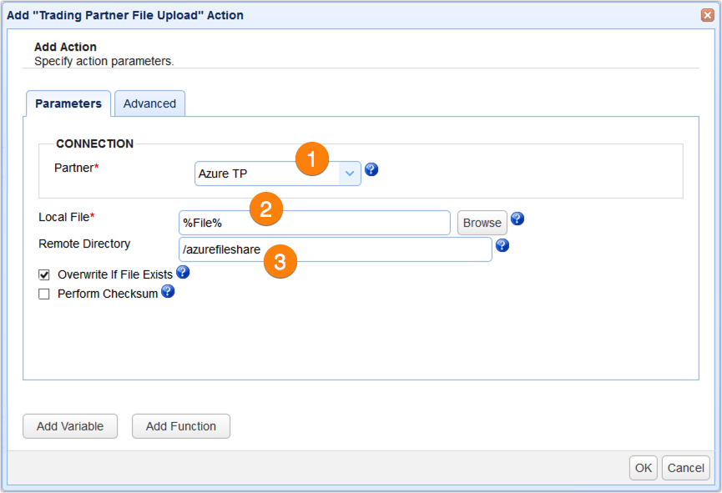Browse for a local file
Screen dimensions: 722x493
(482, 223)
